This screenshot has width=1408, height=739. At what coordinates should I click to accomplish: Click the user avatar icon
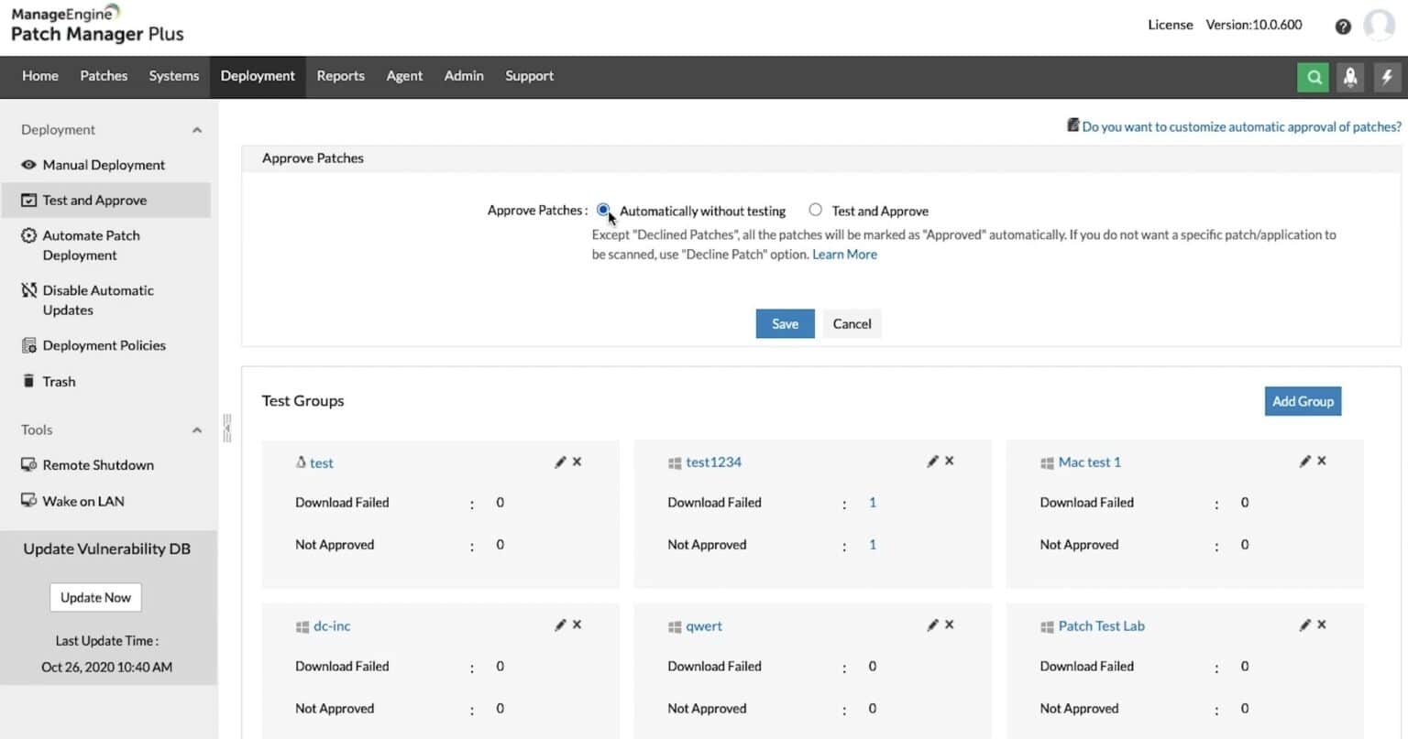pos(1380,25)
